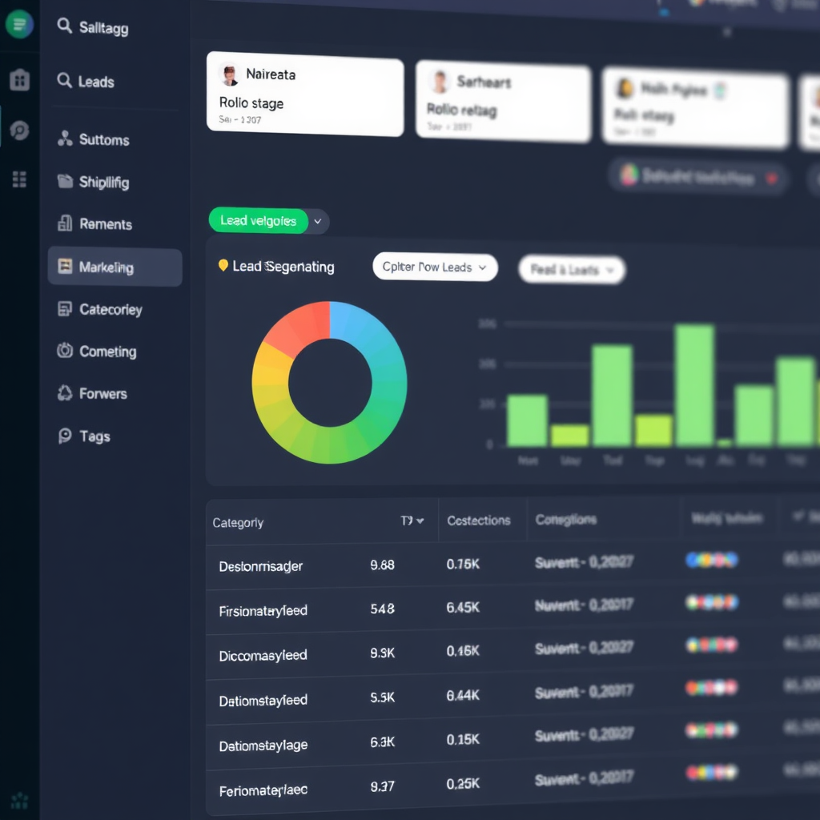Click the Suttoms sidebar icon
This screenshot has height=820, width=820.
click(x=65, y=139)
